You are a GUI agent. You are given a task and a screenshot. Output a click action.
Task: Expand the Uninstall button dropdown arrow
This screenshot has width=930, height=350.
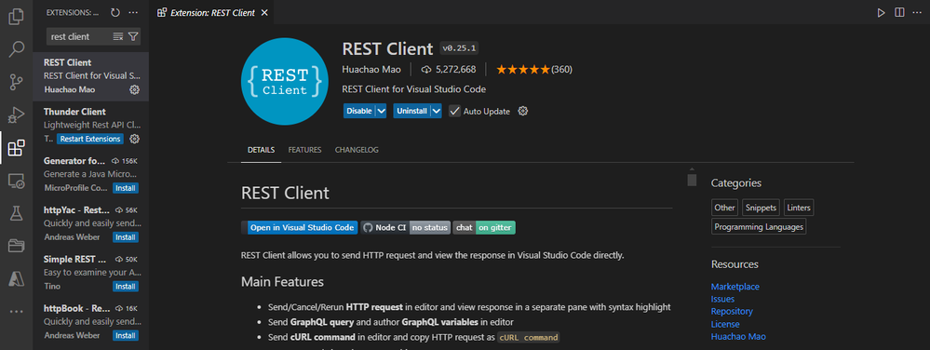tap(436, 111)
